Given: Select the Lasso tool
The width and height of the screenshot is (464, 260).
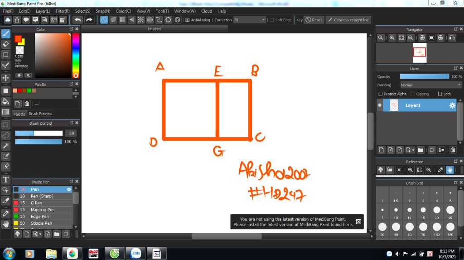Looking at the screenshot, I should (5, 135).
